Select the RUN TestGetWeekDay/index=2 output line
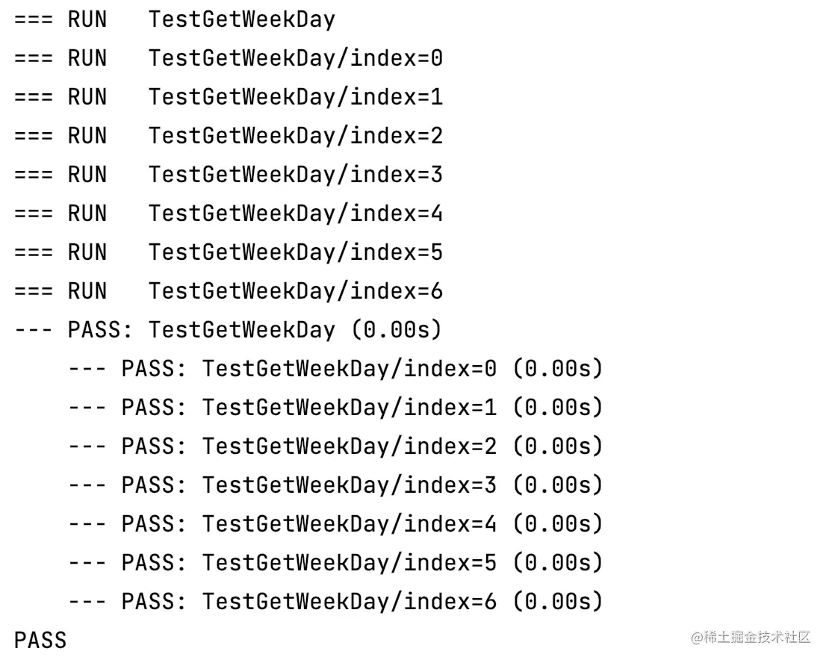 [295, 136]
